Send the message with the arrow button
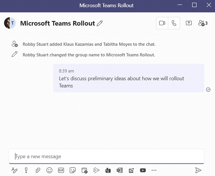 [x=198, y=170]
